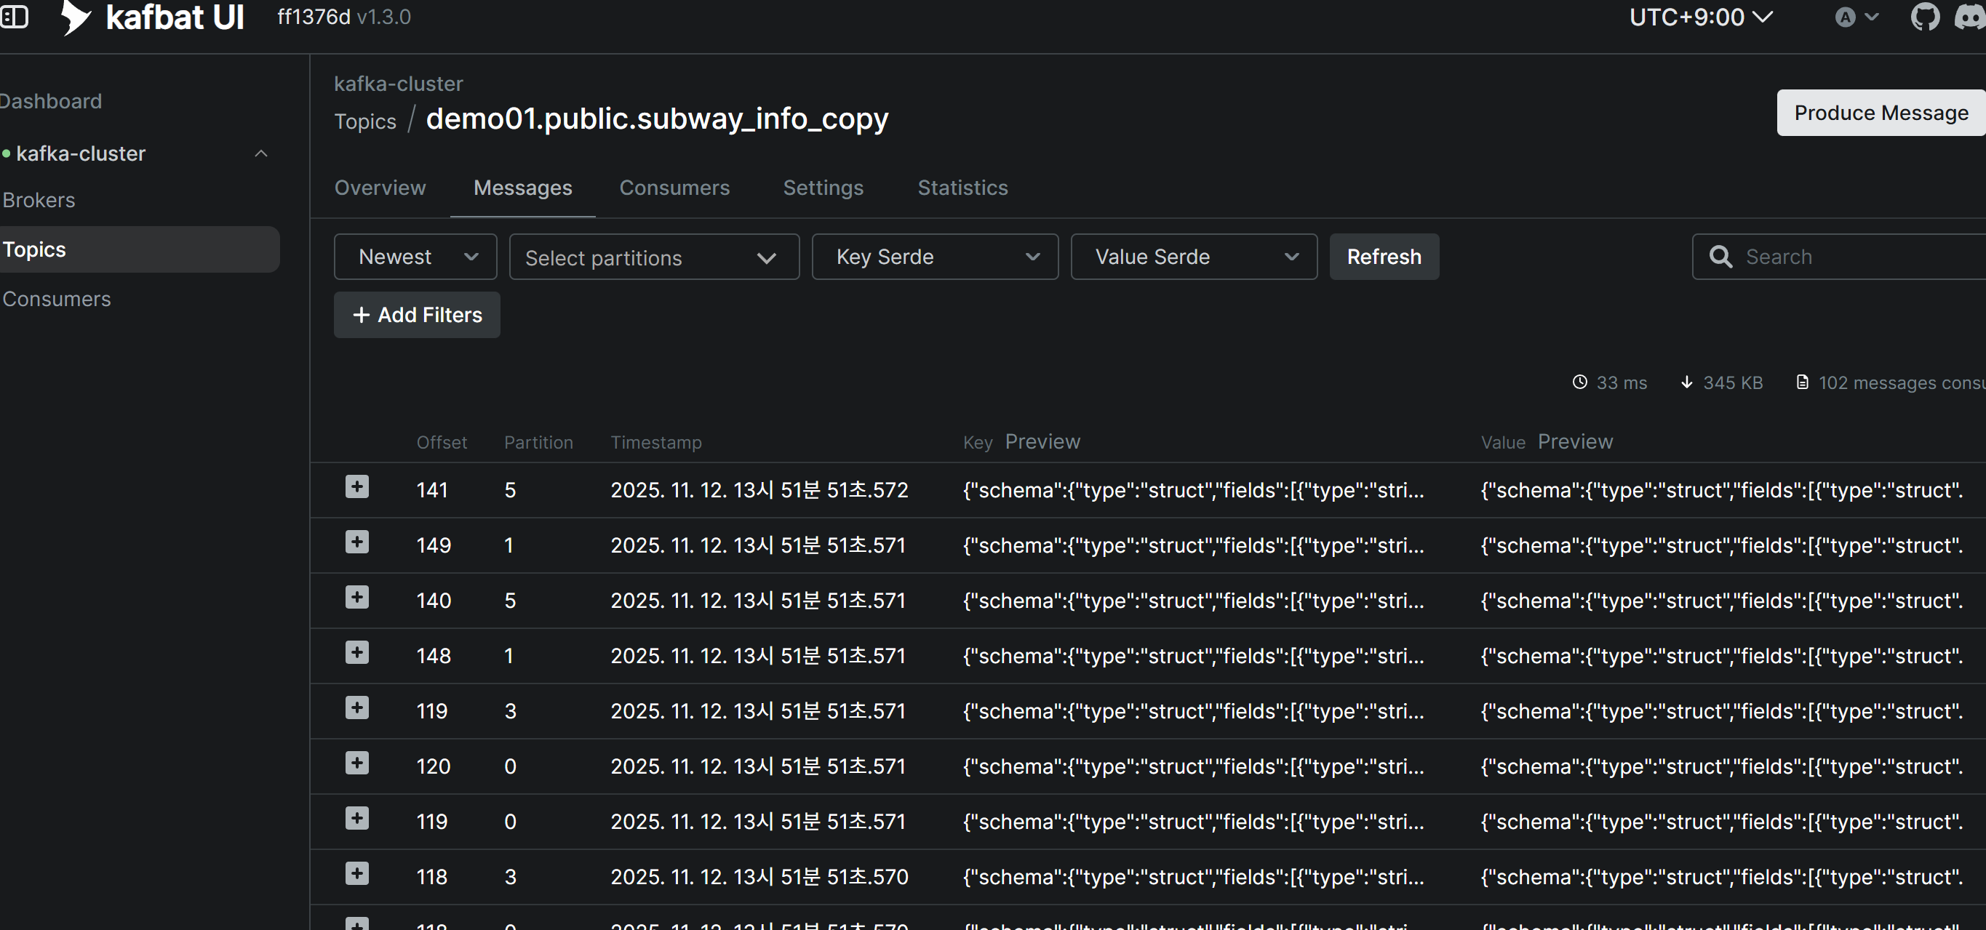Viewport: 1986px width, 930px height.
Task: Switch to the Statistics tab
Action: [x=962, y=187]
